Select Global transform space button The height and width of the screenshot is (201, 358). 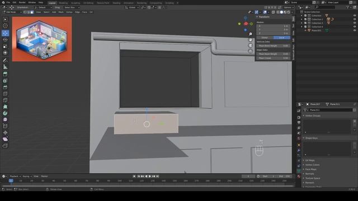pyautogui.click(x=265, y=37)
